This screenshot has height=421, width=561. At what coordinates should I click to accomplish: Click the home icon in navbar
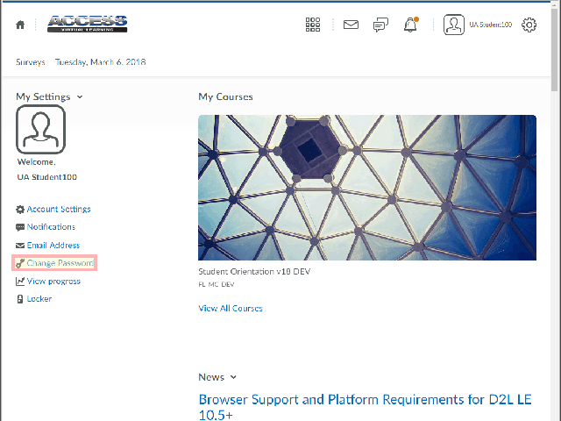(20, 25)
